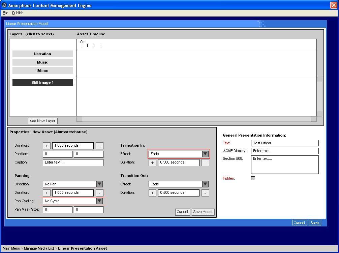The height and width of the screenshot is (253, 339).
Task: Open the Transition In Effect dropdown
Action: coord(179,154)
